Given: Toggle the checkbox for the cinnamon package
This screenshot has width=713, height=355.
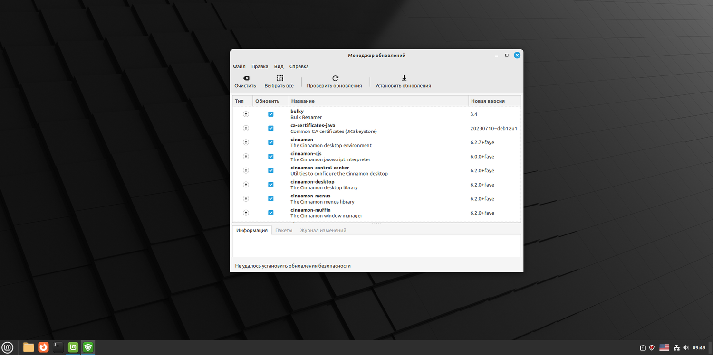Looking at the screenshot, I should pyautogui.click(x=271, y=142).
